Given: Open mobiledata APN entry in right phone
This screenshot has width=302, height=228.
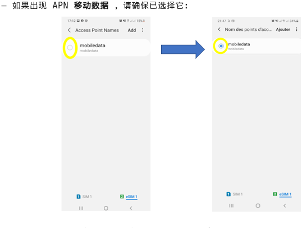Looking at the screenshot, I should click(x=257, y=46).
